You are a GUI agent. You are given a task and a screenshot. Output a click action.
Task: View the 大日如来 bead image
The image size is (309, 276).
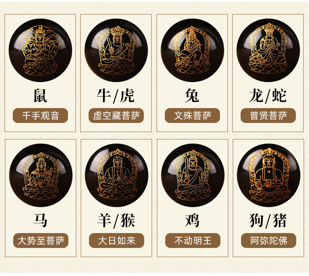pyautogui.click(x=117, y=175)
